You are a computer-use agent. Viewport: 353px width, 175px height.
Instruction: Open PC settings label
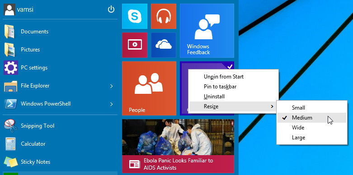(34, 68)
